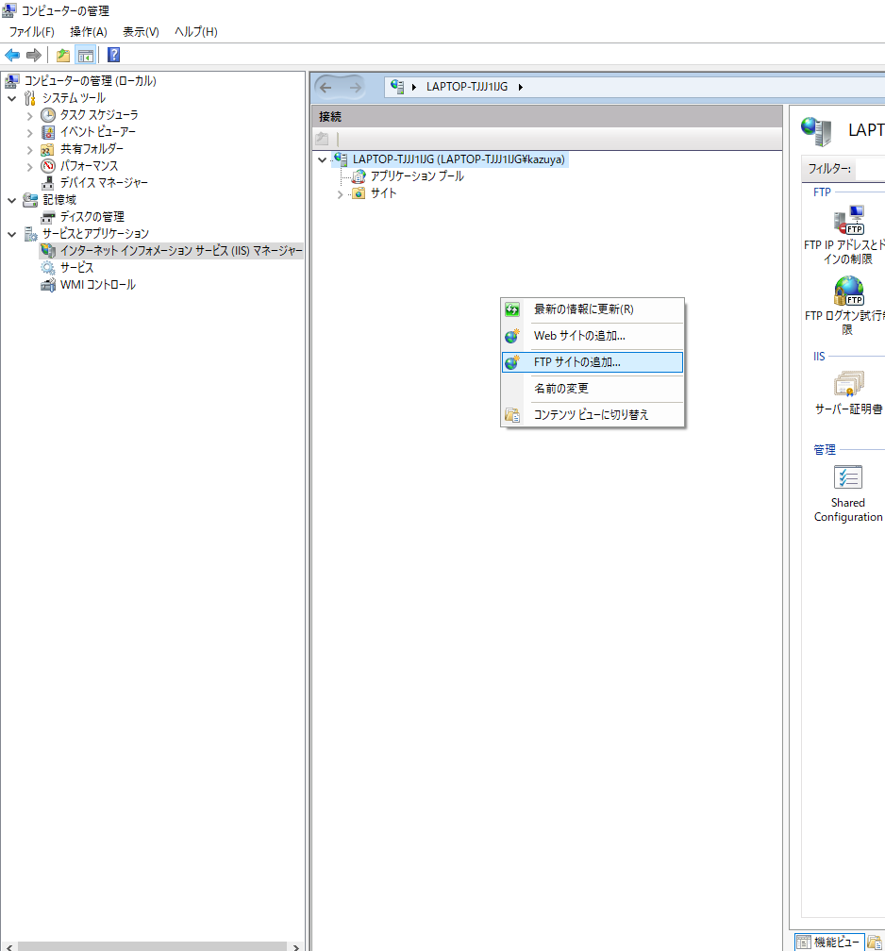Collapse the 記憶域 tree node
The image size is (885, 951).
pyautogui.click(x=11, y=200)
